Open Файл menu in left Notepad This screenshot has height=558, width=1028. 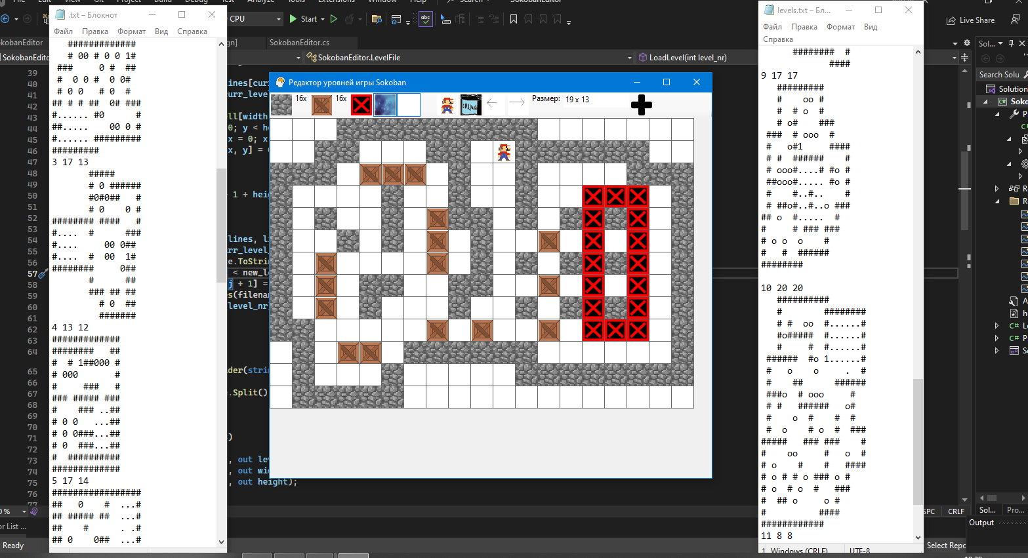(x=64, y=31)
